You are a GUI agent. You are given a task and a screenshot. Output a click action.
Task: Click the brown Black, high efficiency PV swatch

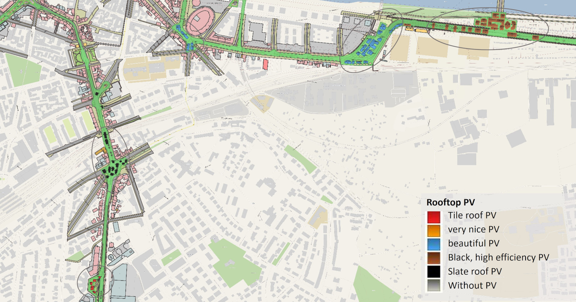point(434,259)
